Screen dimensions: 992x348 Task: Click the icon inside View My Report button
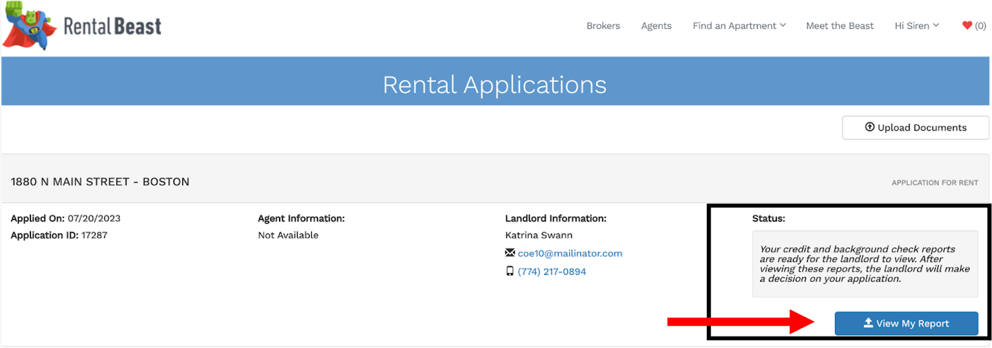(x=868, y=323)
